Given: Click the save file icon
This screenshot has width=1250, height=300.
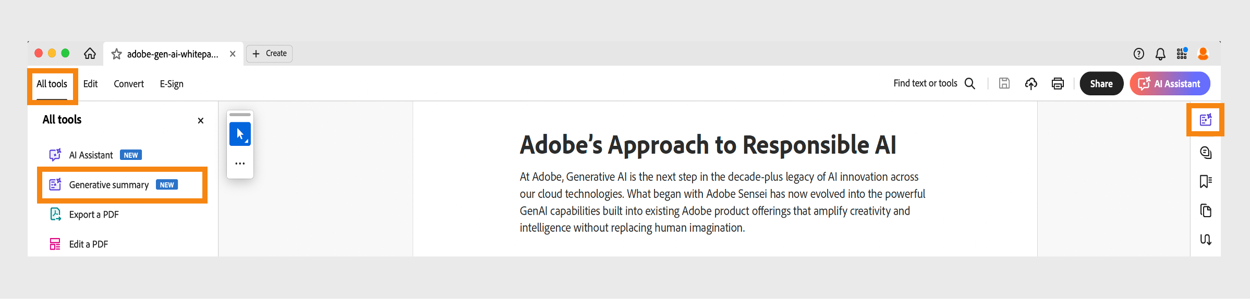Looking at the screenshot, I should (1004, 83).
